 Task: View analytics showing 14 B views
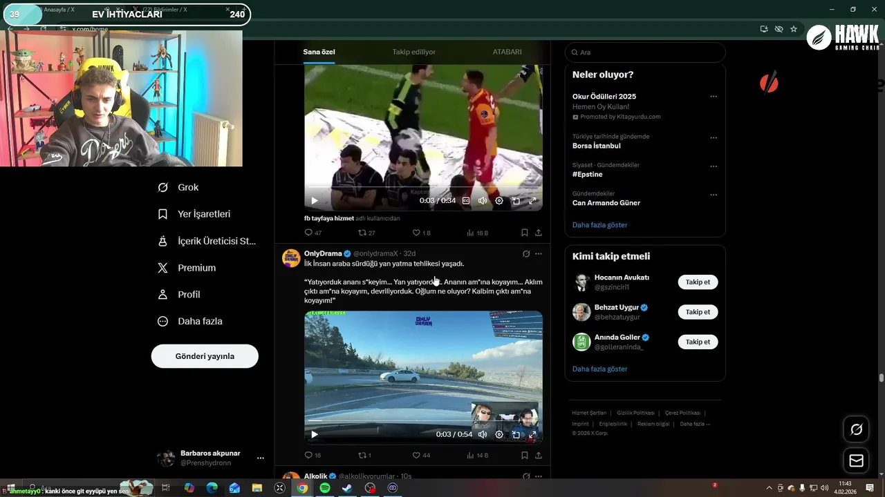[478, 455]
